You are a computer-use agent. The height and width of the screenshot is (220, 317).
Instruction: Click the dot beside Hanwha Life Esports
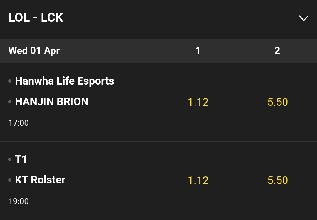click(10, 81)
